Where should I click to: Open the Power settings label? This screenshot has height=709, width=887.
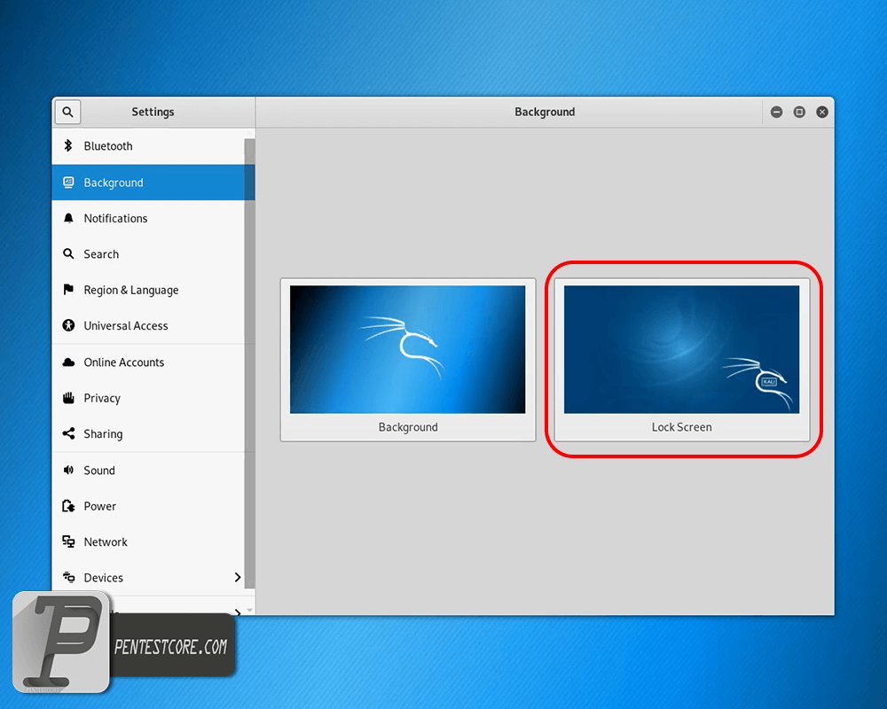(99, 506)
